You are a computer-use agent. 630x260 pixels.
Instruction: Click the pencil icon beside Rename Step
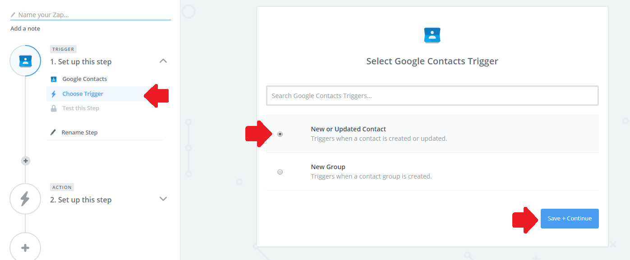pos(53,132)
